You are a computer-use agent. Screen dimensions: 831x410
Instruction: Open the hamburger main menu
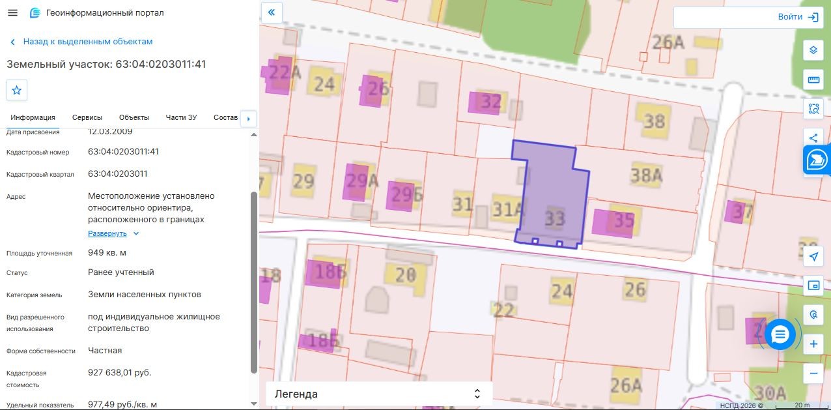click(x=12, y=13)
